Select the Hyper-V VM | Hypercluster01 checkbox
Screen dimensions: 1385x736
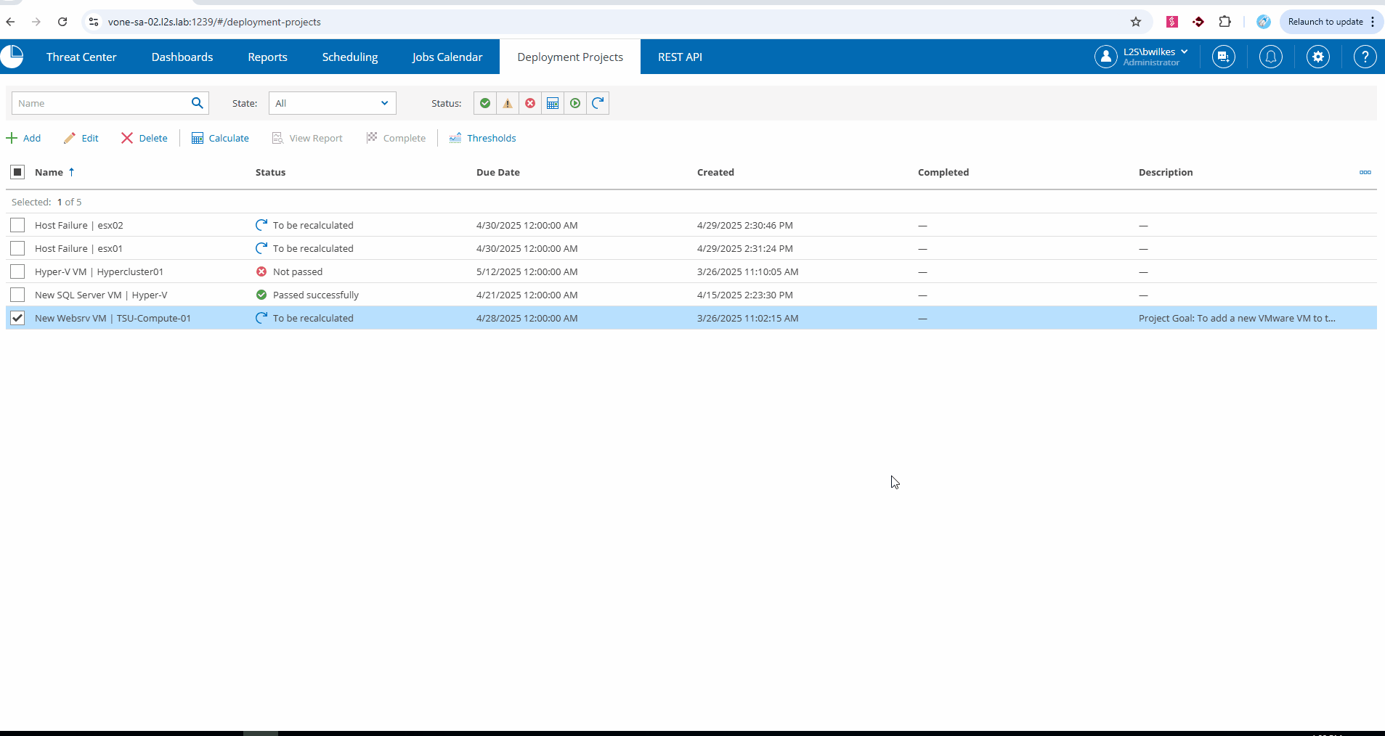click(17, 271)
